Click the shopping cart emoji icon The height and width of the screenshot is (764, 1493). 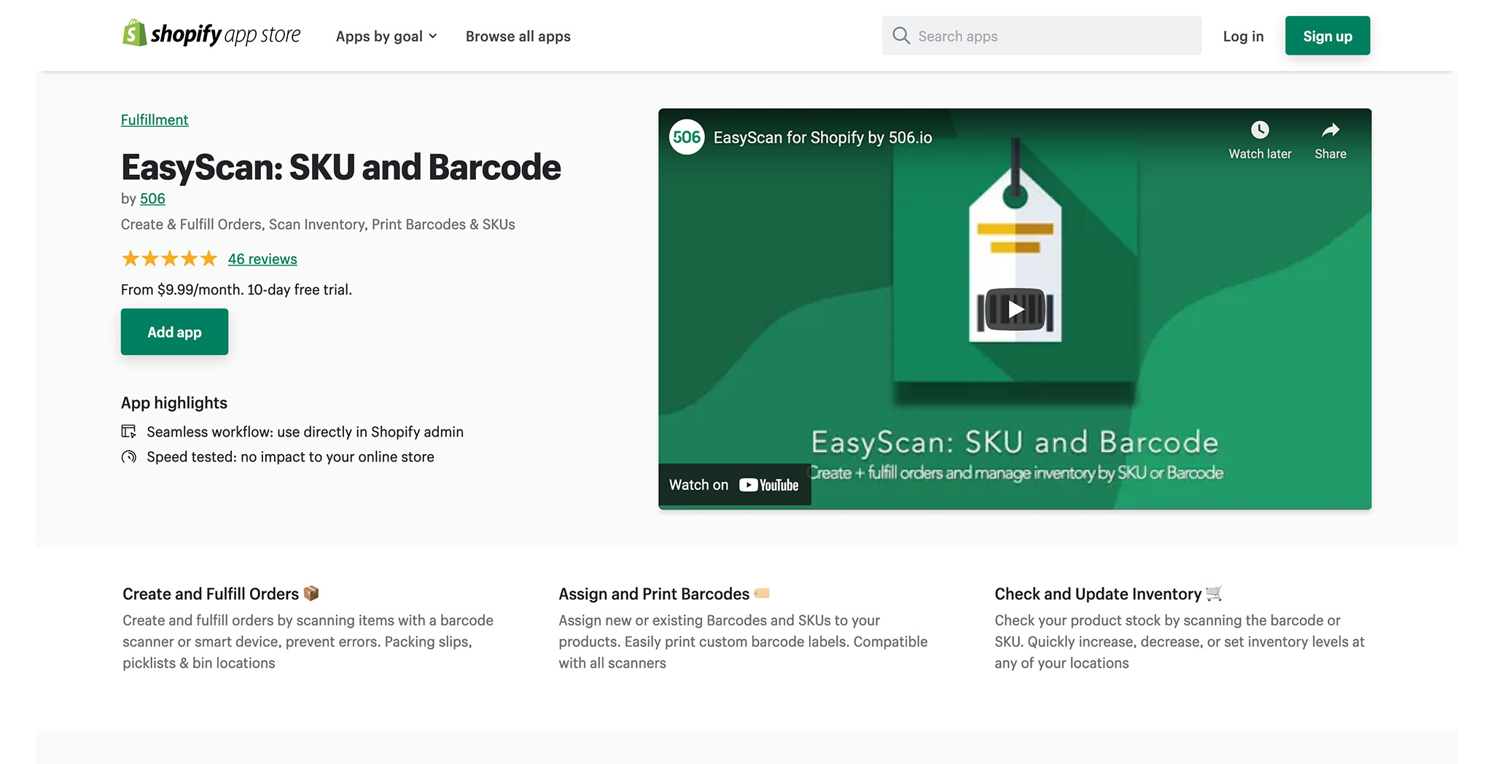click(1214, 593)
